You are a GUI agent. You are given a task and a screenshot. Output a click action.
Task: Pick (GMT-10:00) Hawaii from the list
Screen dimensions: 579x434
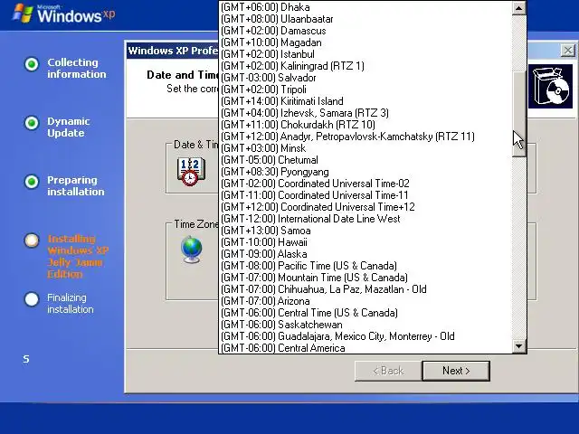point(365,242)
